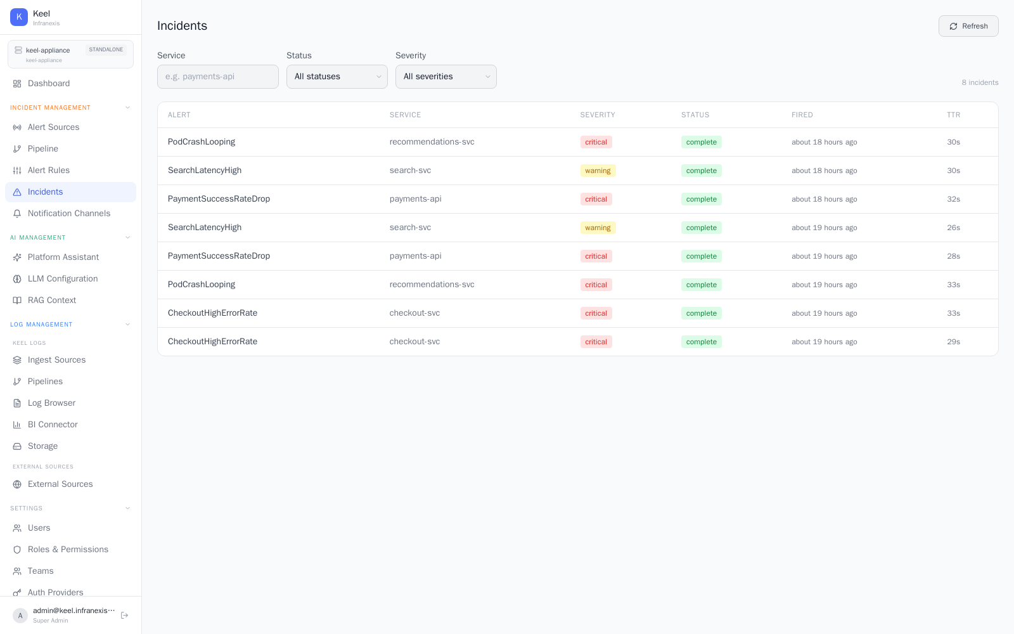The width and height of the screenshot is (1014, 634).
Task: Click the Dashboard grid icon
Action: [x=17, y=84]
